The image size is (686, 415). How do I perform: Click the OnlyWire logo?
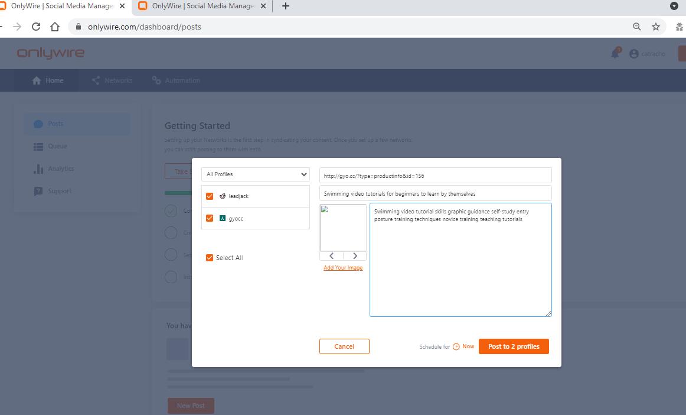(x=51, y=53)
